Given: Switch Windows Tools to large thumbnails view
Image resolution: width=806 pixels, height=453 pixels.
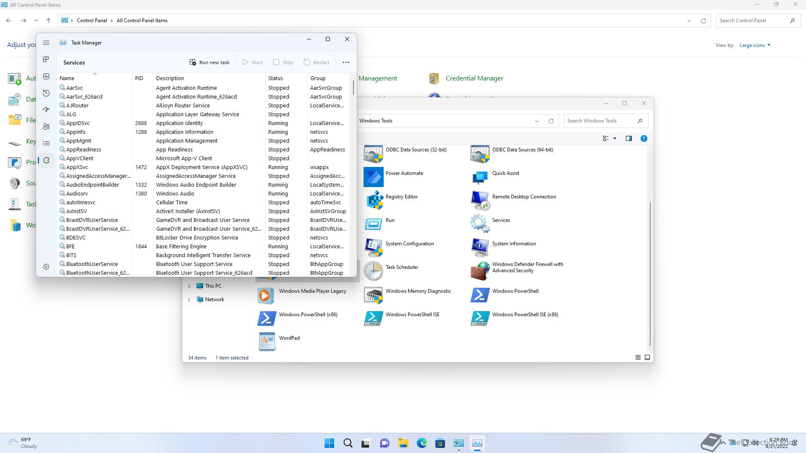Looking at the screenshot, I should [647, 357].
